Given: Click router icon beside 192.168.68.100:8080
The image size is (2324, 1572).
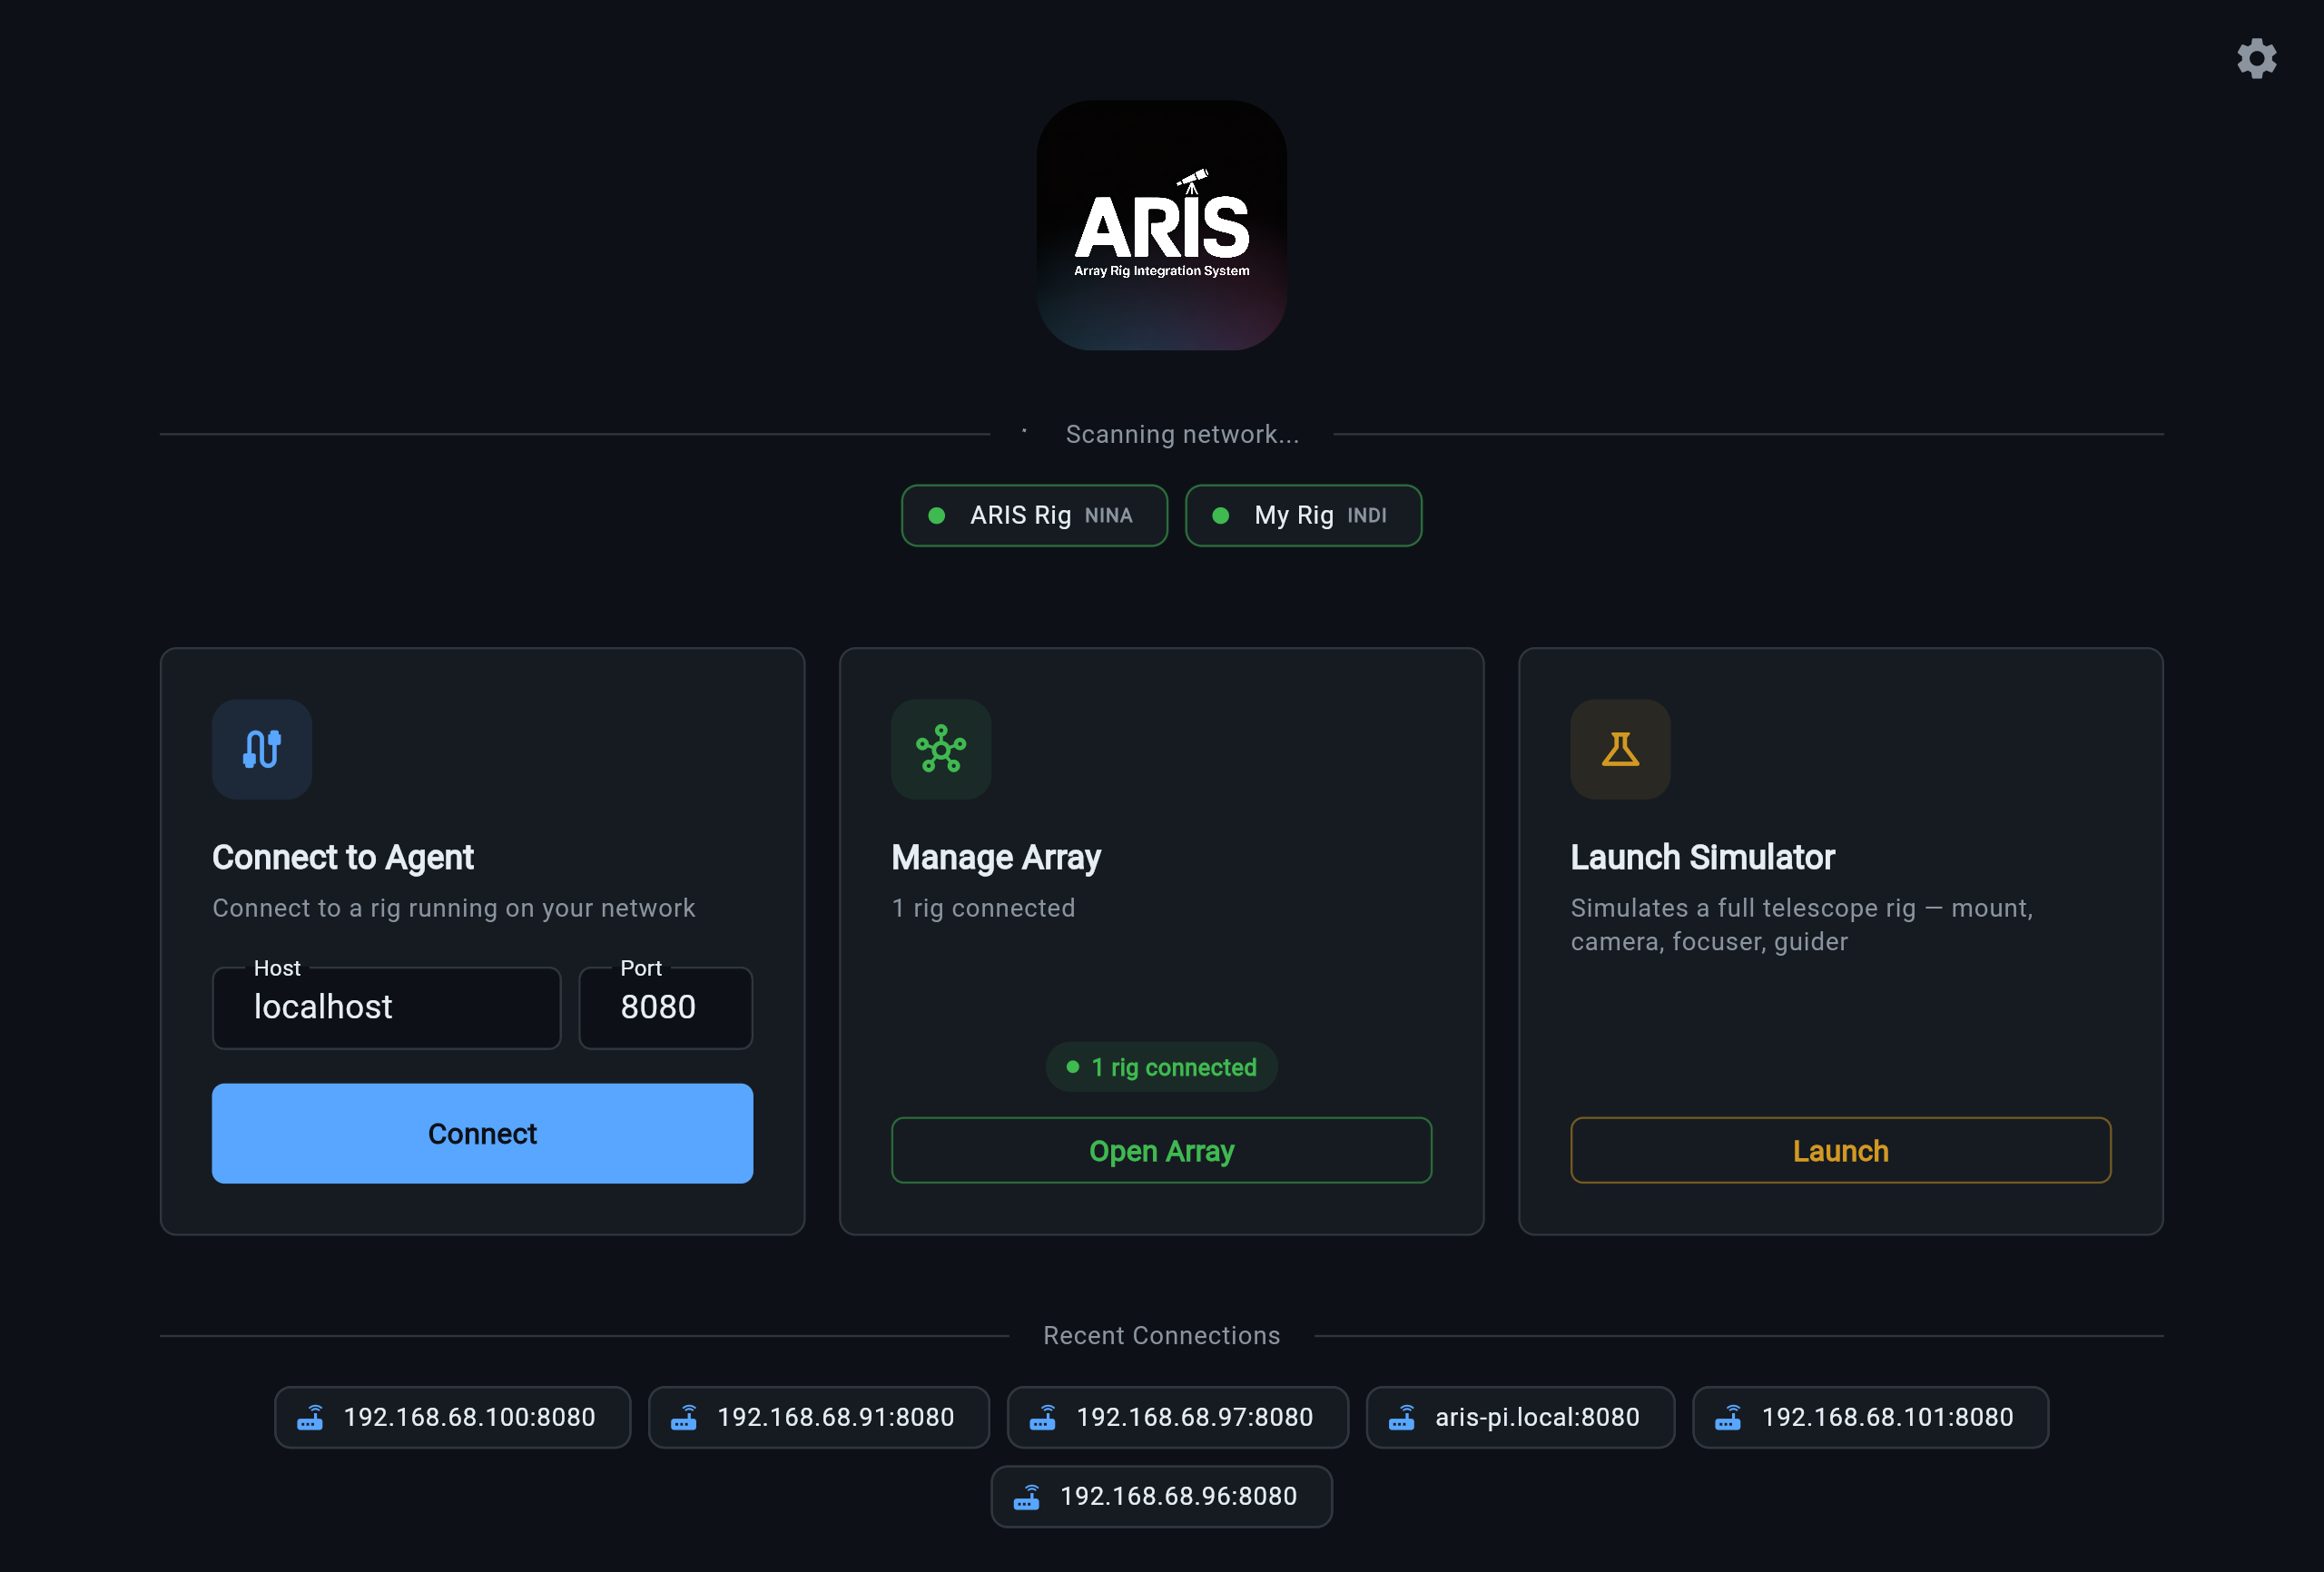Looking at the screenshot, I should coord(310,1417).
